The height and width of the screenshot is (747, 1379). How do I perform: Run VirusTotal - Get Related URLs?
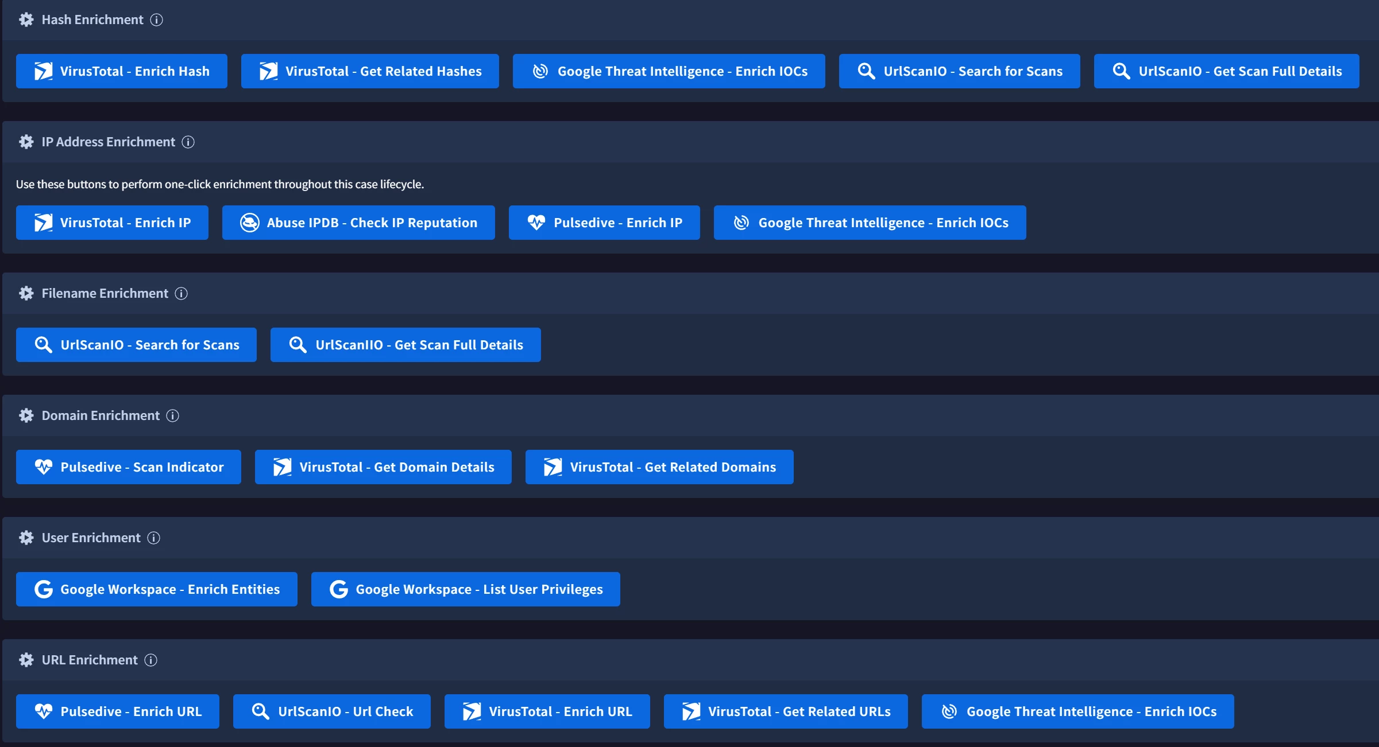pos(786,711)
